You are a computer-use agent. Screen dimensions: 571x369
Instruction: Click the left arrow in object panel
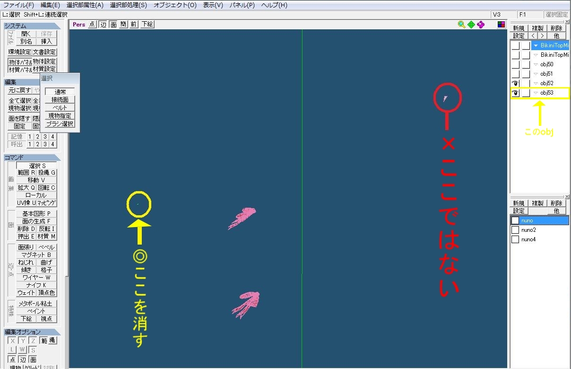coord(533,36)
